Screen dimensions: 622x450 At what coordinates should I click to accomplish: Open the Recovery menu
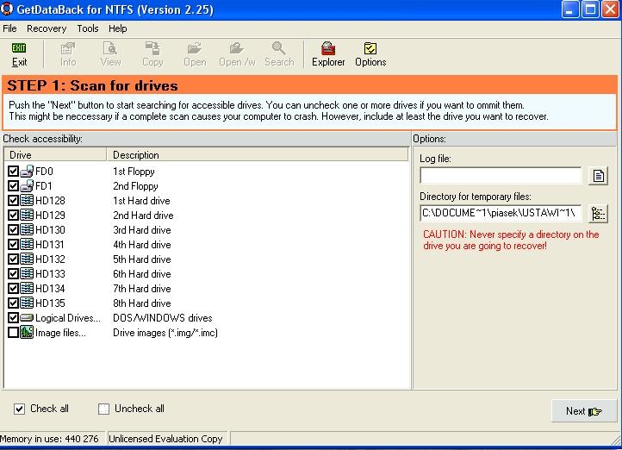(x=47, y=28)
